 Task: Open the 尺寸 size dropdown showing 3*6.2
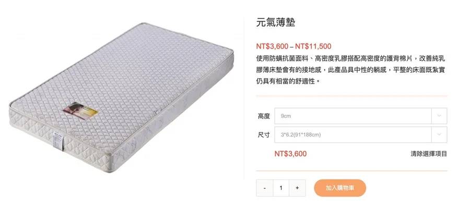click(x=360, y=135)
